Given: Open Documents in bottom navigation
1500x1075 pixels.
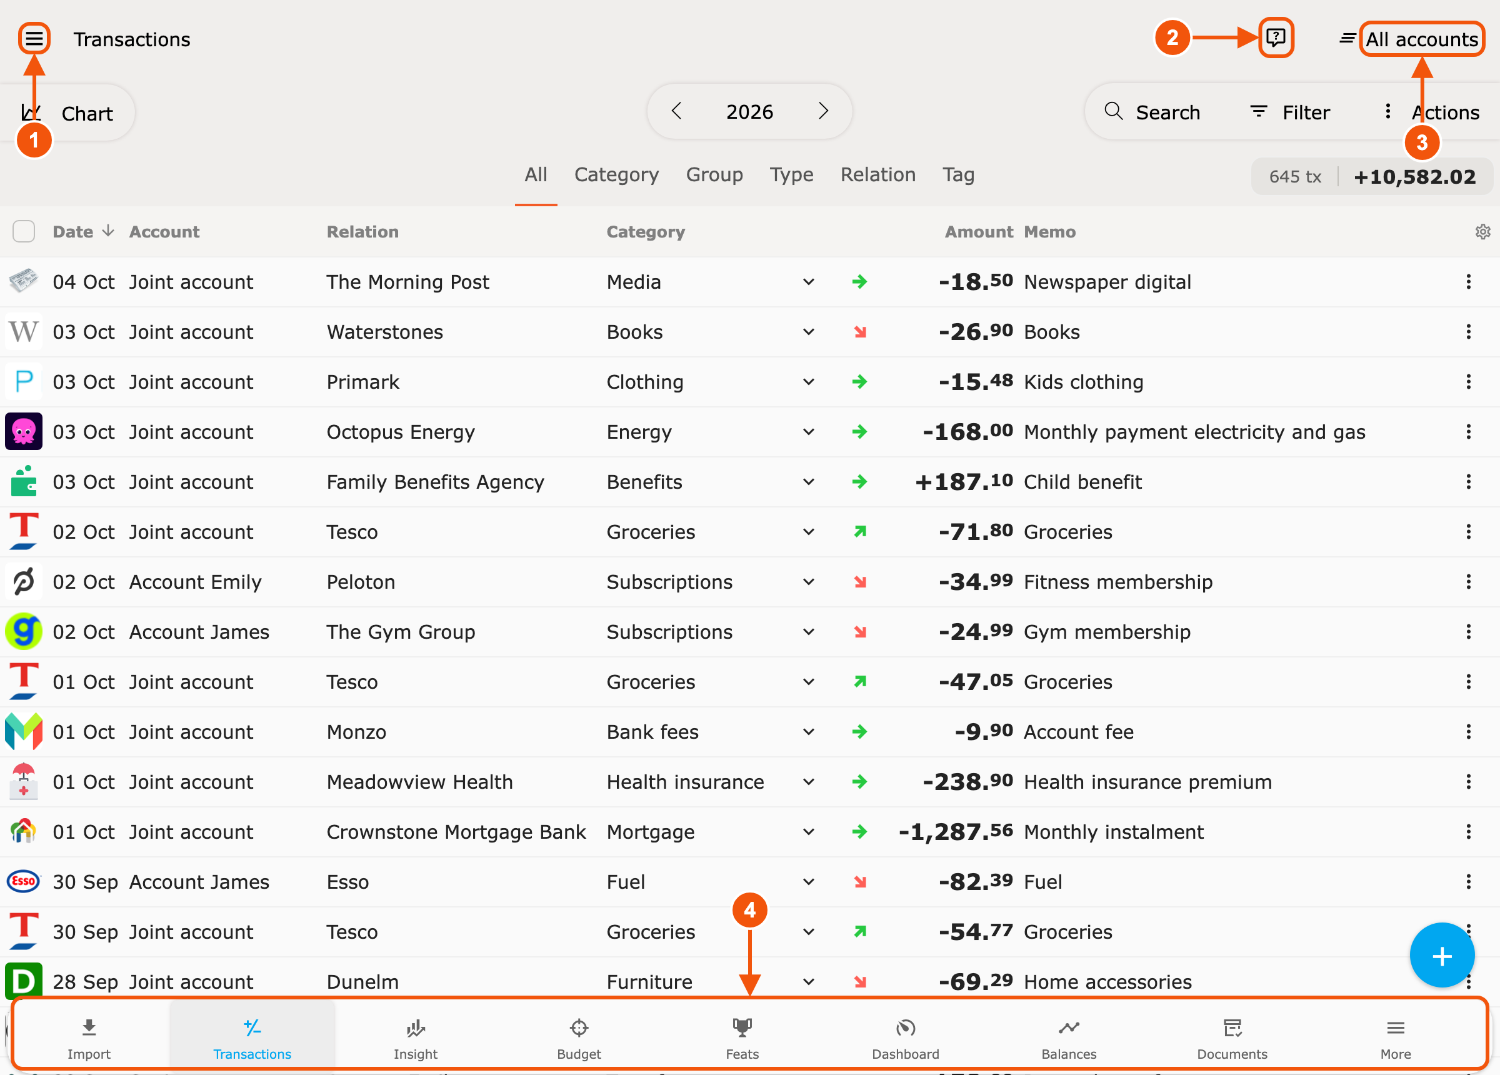Looking at the screenshot, I should 1232,1038.
